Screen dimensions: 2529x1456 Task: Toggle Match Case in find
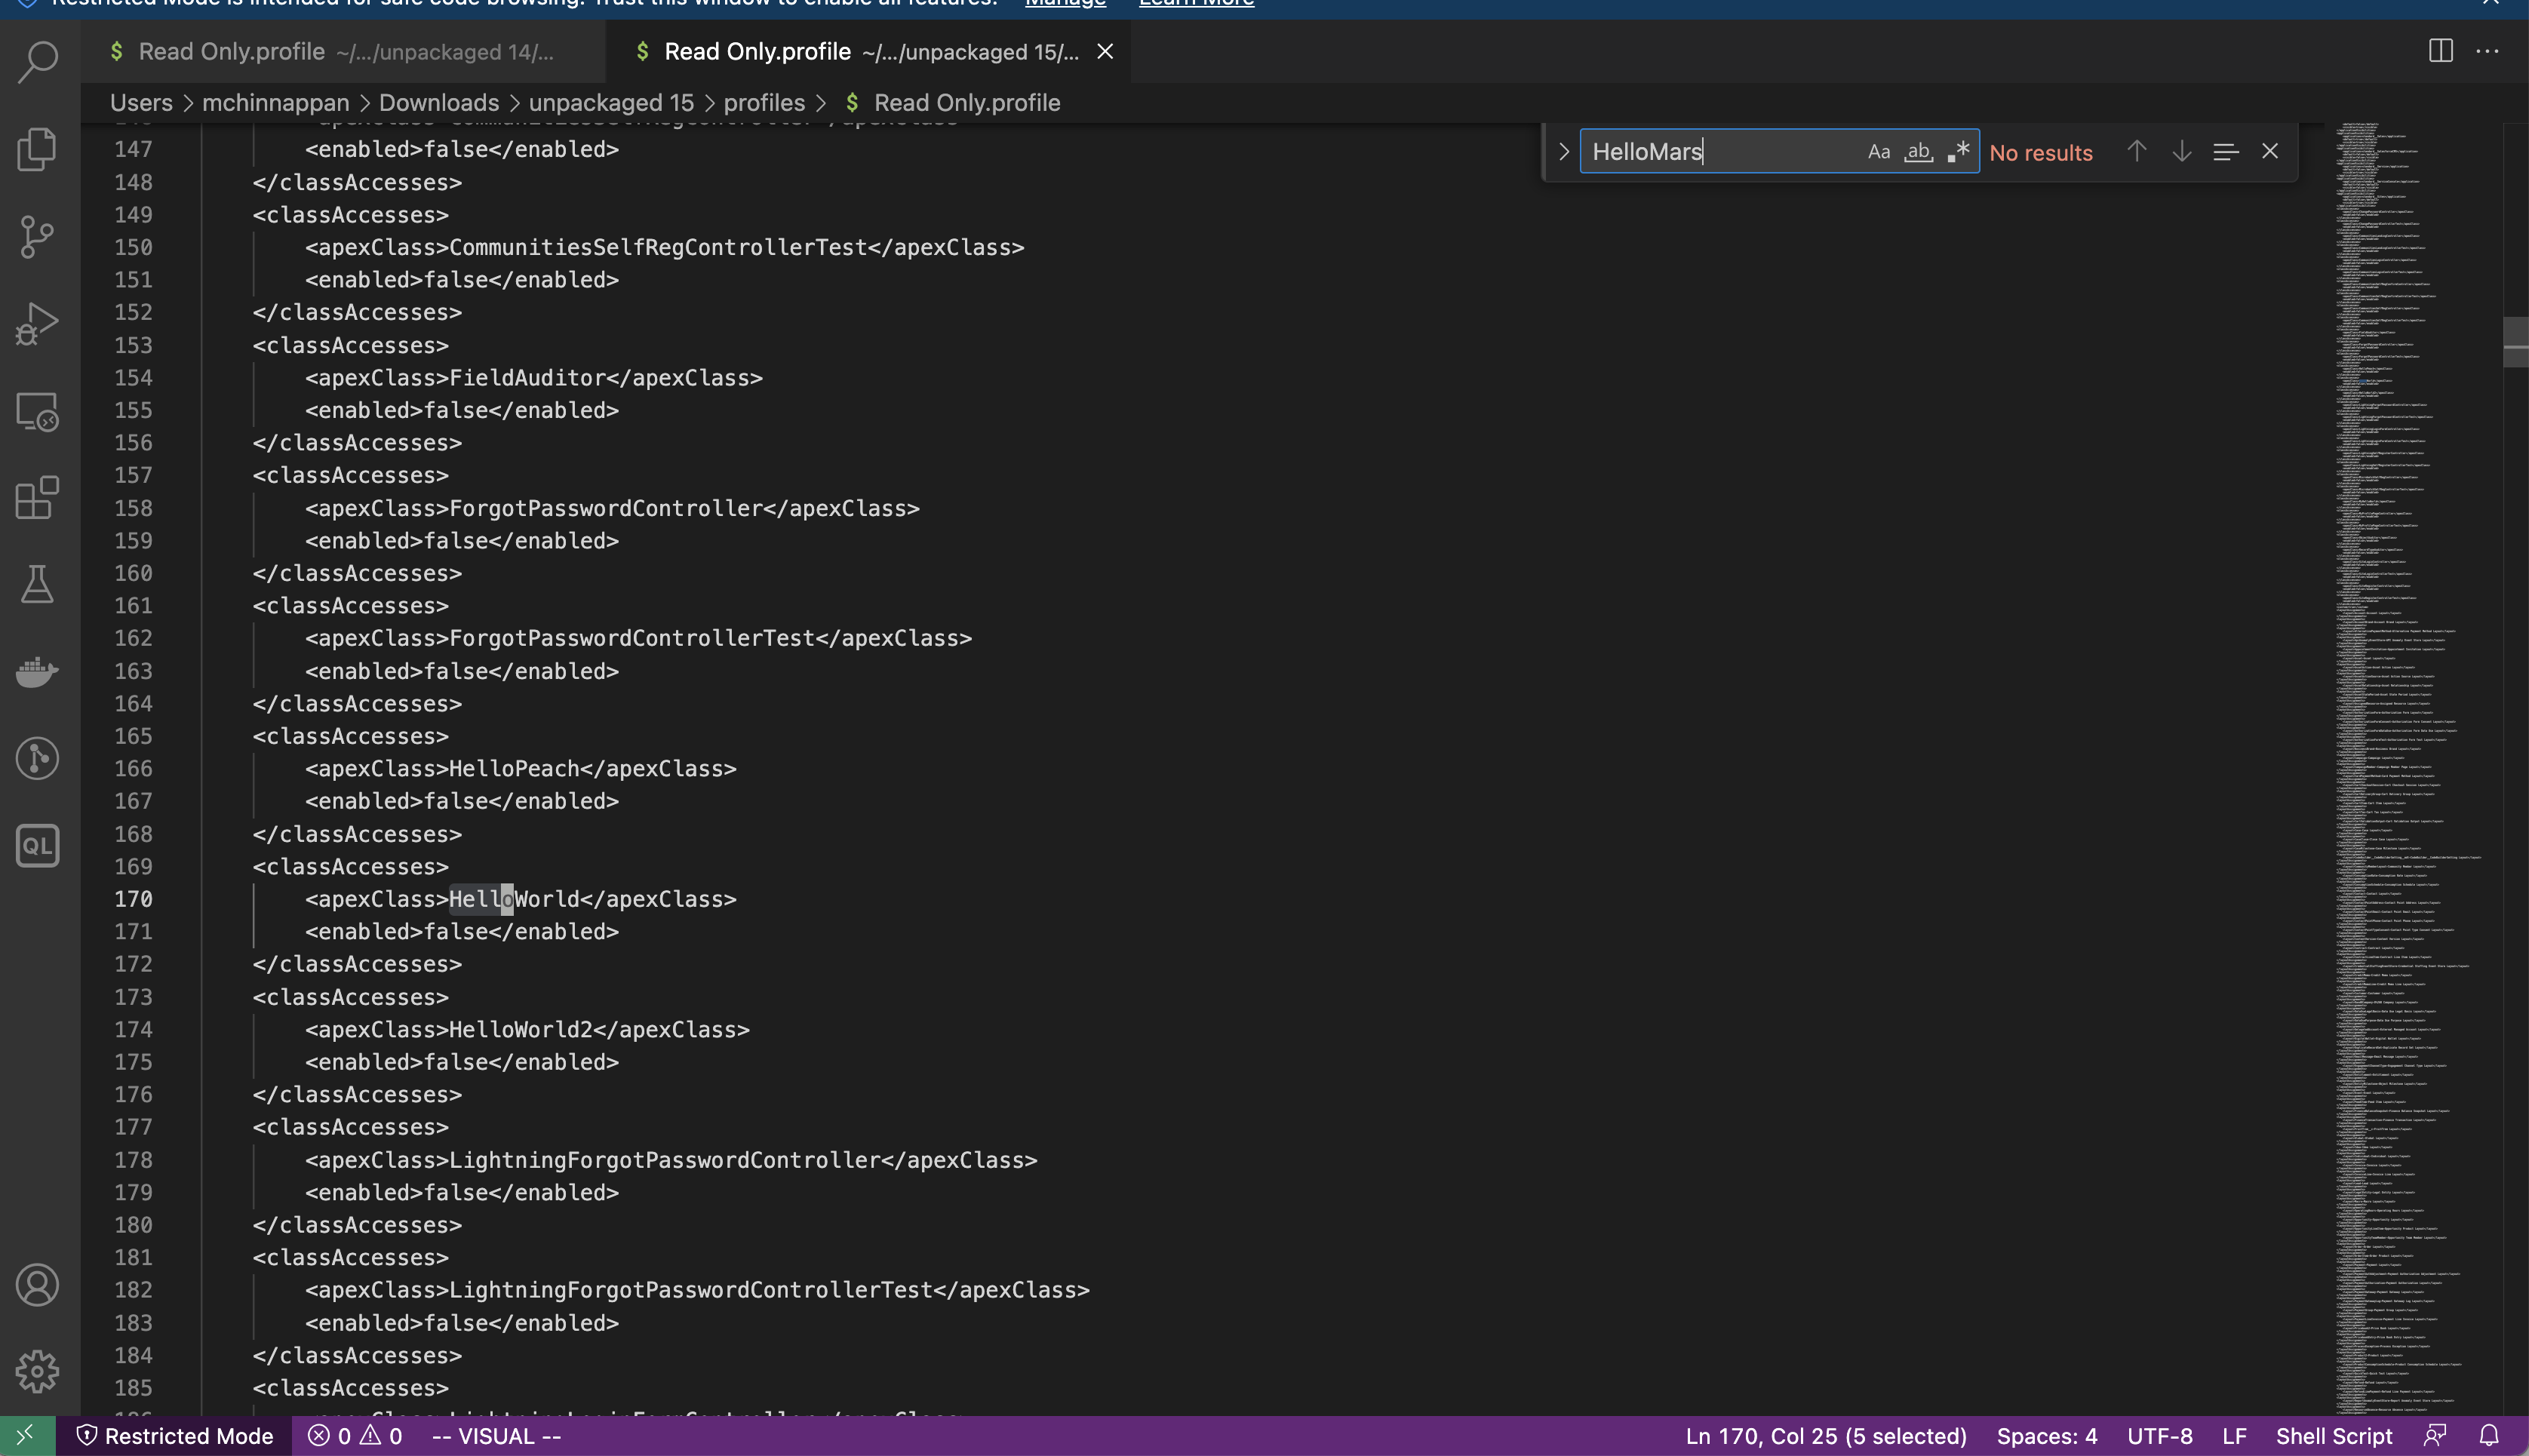pos(1879,152)
